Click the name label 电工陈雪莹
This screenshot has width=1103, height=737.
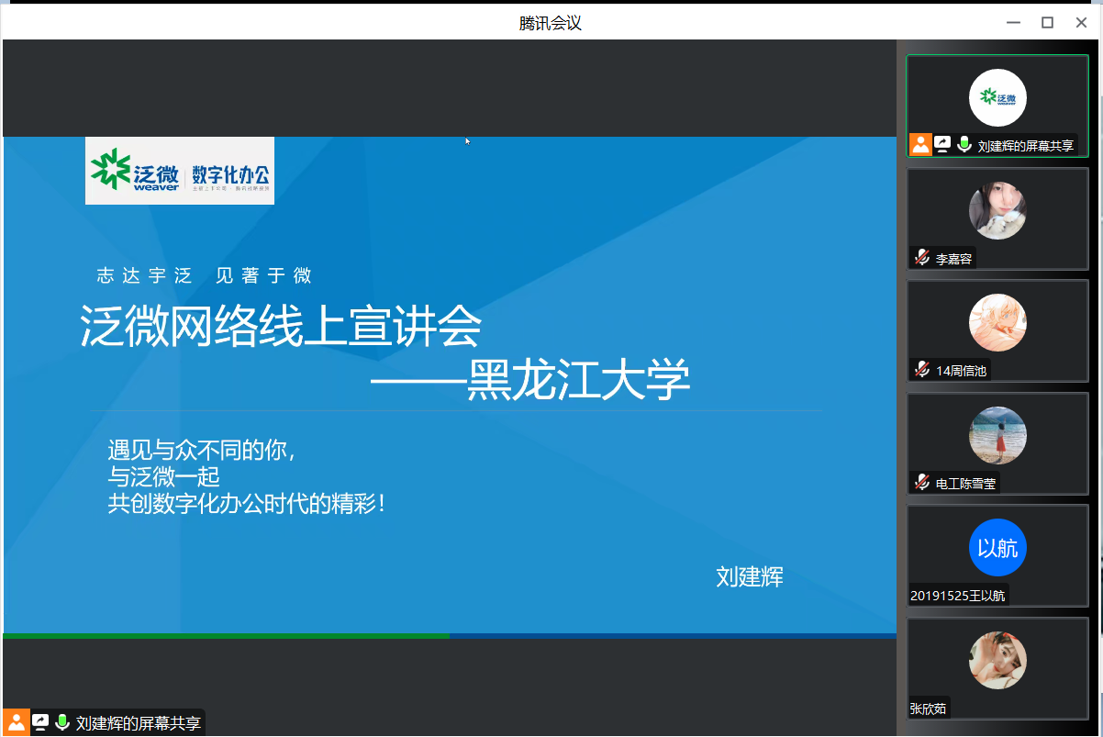coord(965,484)
